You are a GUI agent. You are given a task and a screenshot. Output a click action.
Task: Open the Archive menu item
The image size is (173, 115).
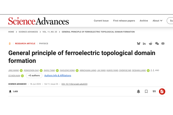pyautogui.click(x=144, y=21)
